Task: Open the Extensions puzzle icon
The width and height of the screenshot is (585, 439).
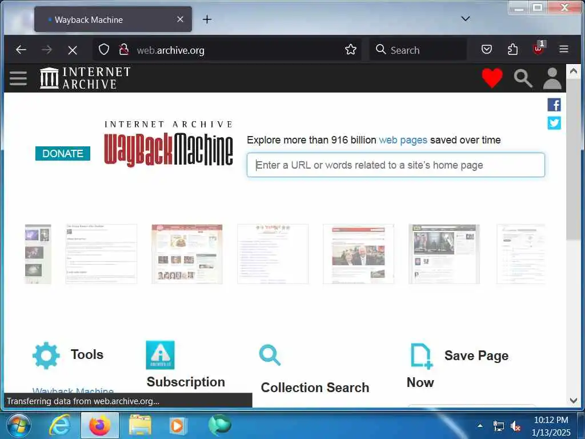Action: (512, 49)
